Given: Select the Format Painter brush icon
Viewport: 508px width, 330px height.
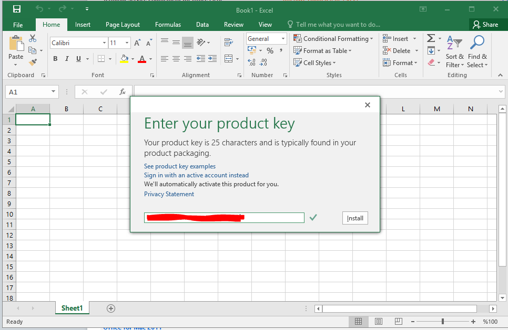Looking at the screenshot, I should click(33, 62).
